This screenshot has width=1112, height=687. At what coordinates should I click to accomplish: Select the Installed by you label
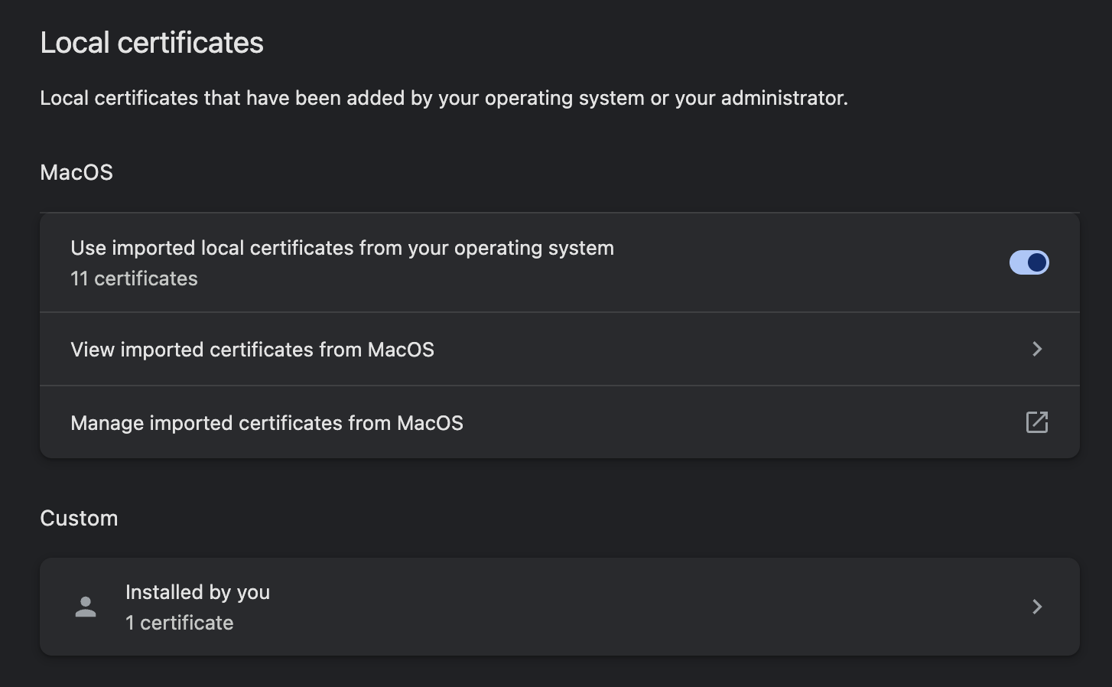pos(197,592)
